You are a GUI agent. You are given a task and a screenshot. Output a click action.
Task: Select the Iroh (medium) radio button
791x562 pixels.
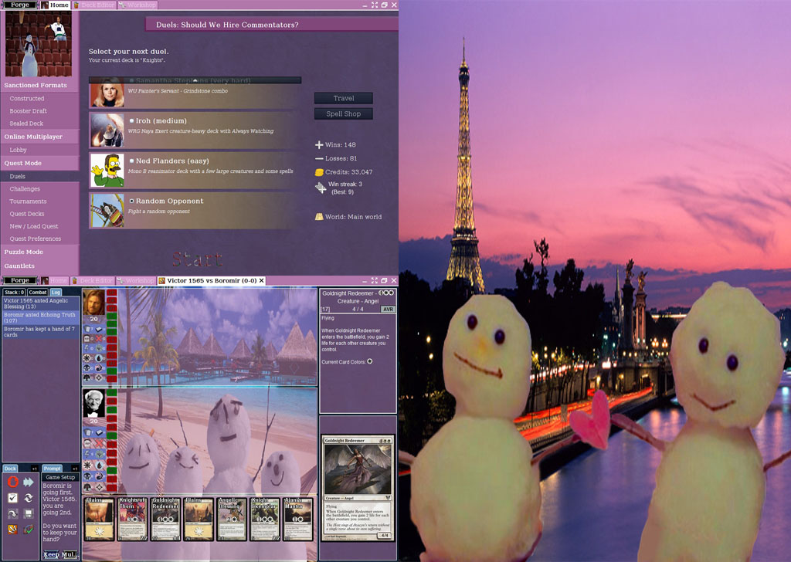[x=131, y=121]
